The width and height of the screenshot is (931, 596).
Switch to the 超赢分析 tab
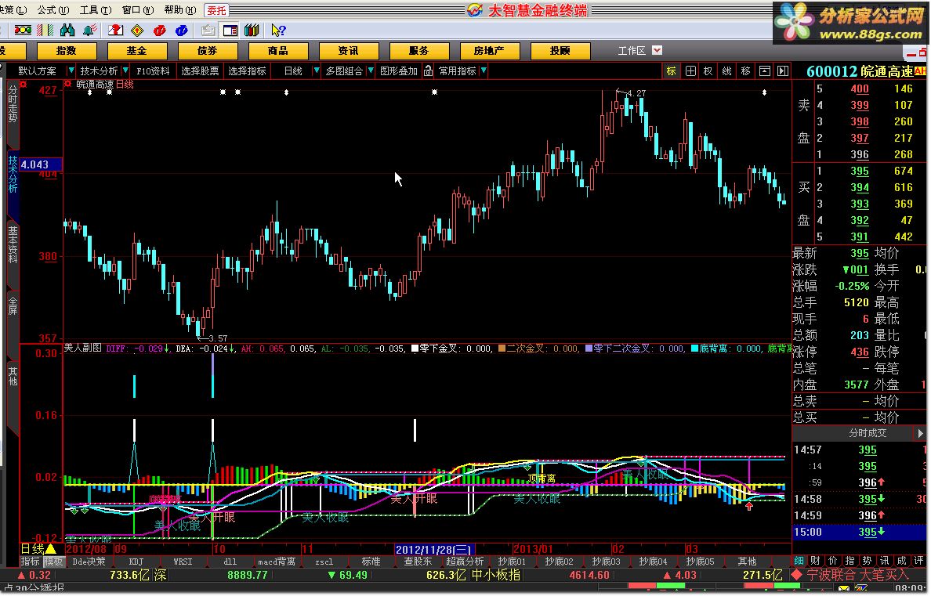pos(465,562)
